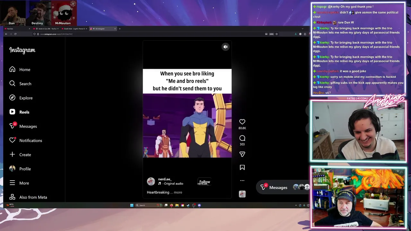
Task: Open nerd.ae_ profile avatar
Action: click(x=151, y=181)
